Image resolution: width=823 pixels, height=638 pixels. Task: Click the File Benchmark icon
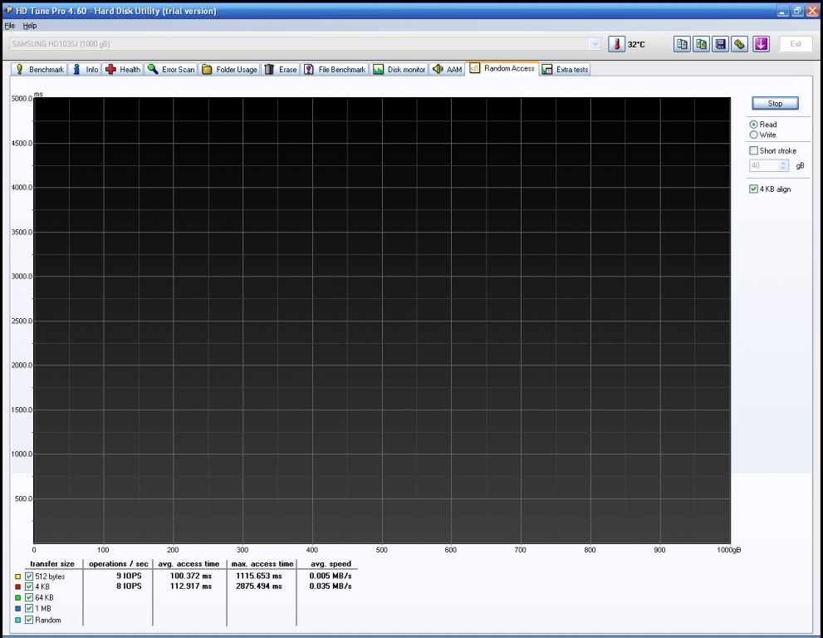(x=309, y=69)
